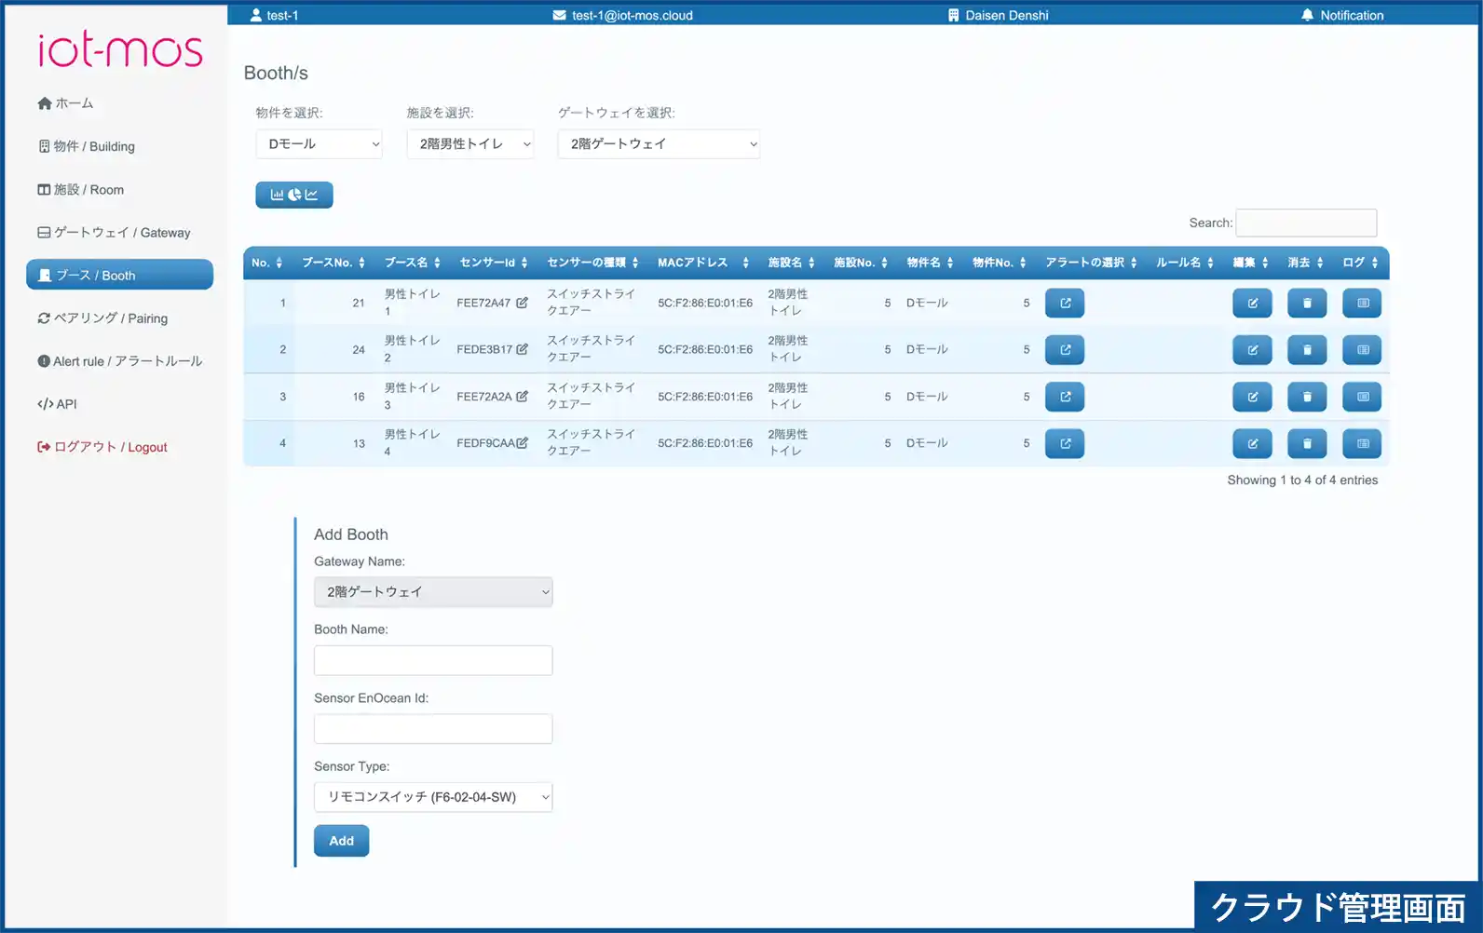Screen dimensions: 1483x933
Task: View log for booth row FEE72A2A
Action: (1362, 397)
